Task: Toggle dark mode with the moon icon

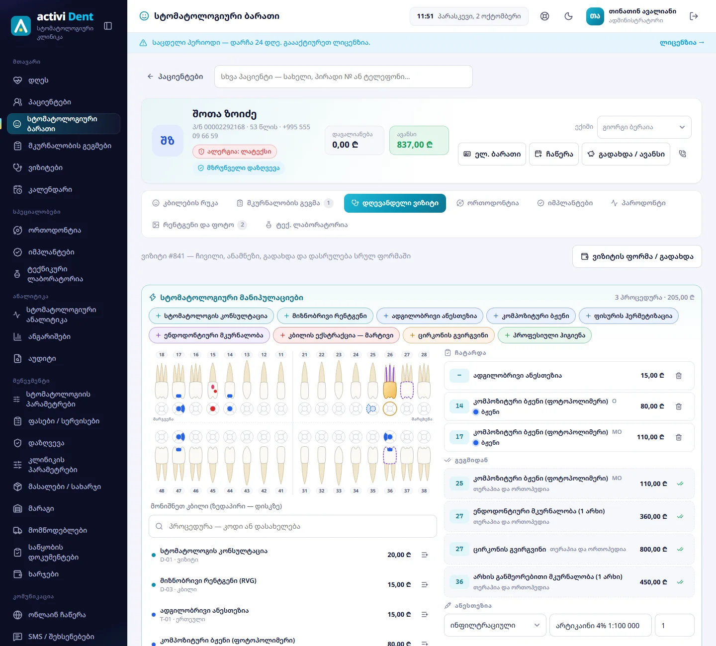Action: click(569, 16)
